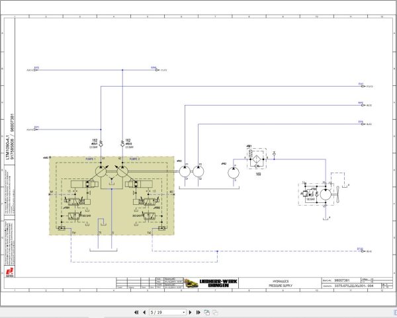Select the PUMPE 1 pump symbol
This screenshot has height=318, width=397.
coord(101,171)
